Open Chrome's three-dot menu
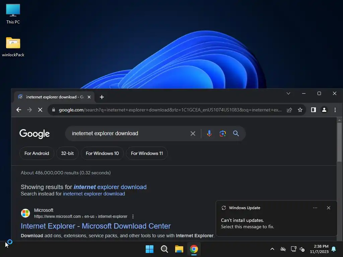Image resolution: width=343 pixels, height=257 pixels. [x=335, y=110]
